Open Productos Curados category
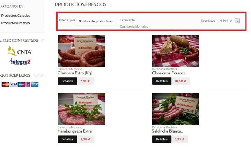This screenshot has width=251, height=147. [16, 15]
